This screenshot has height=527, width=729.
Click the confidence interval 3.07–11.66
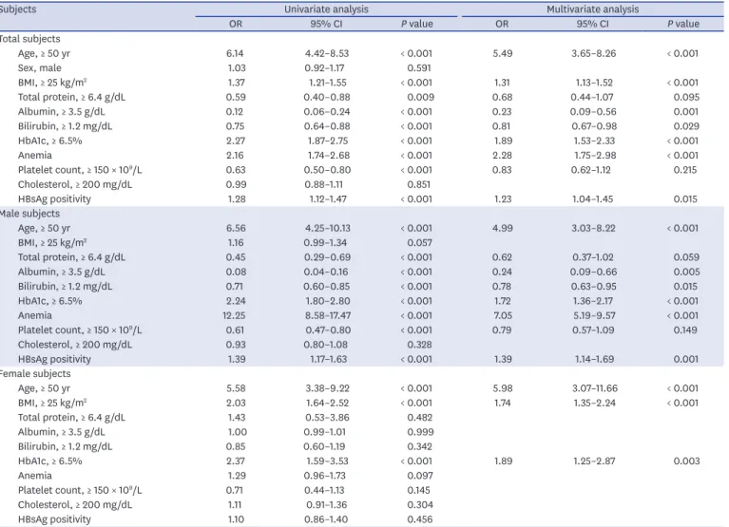[595, 388]
